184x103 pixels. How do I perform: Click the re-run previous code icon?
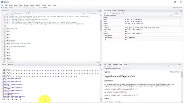coord(88,13)
